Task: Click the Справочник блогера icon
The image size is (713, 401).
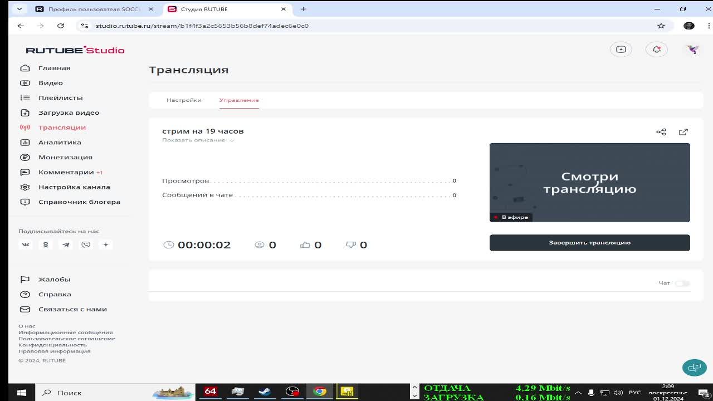Action: click(25, 202)
